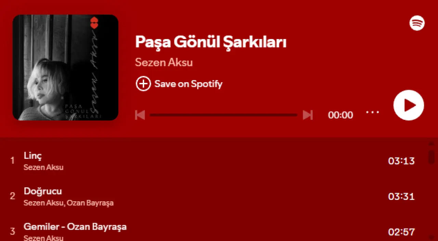Click the track list scrollbar thumb
This screenshot has width=438, height=241.
pos(431,157)
